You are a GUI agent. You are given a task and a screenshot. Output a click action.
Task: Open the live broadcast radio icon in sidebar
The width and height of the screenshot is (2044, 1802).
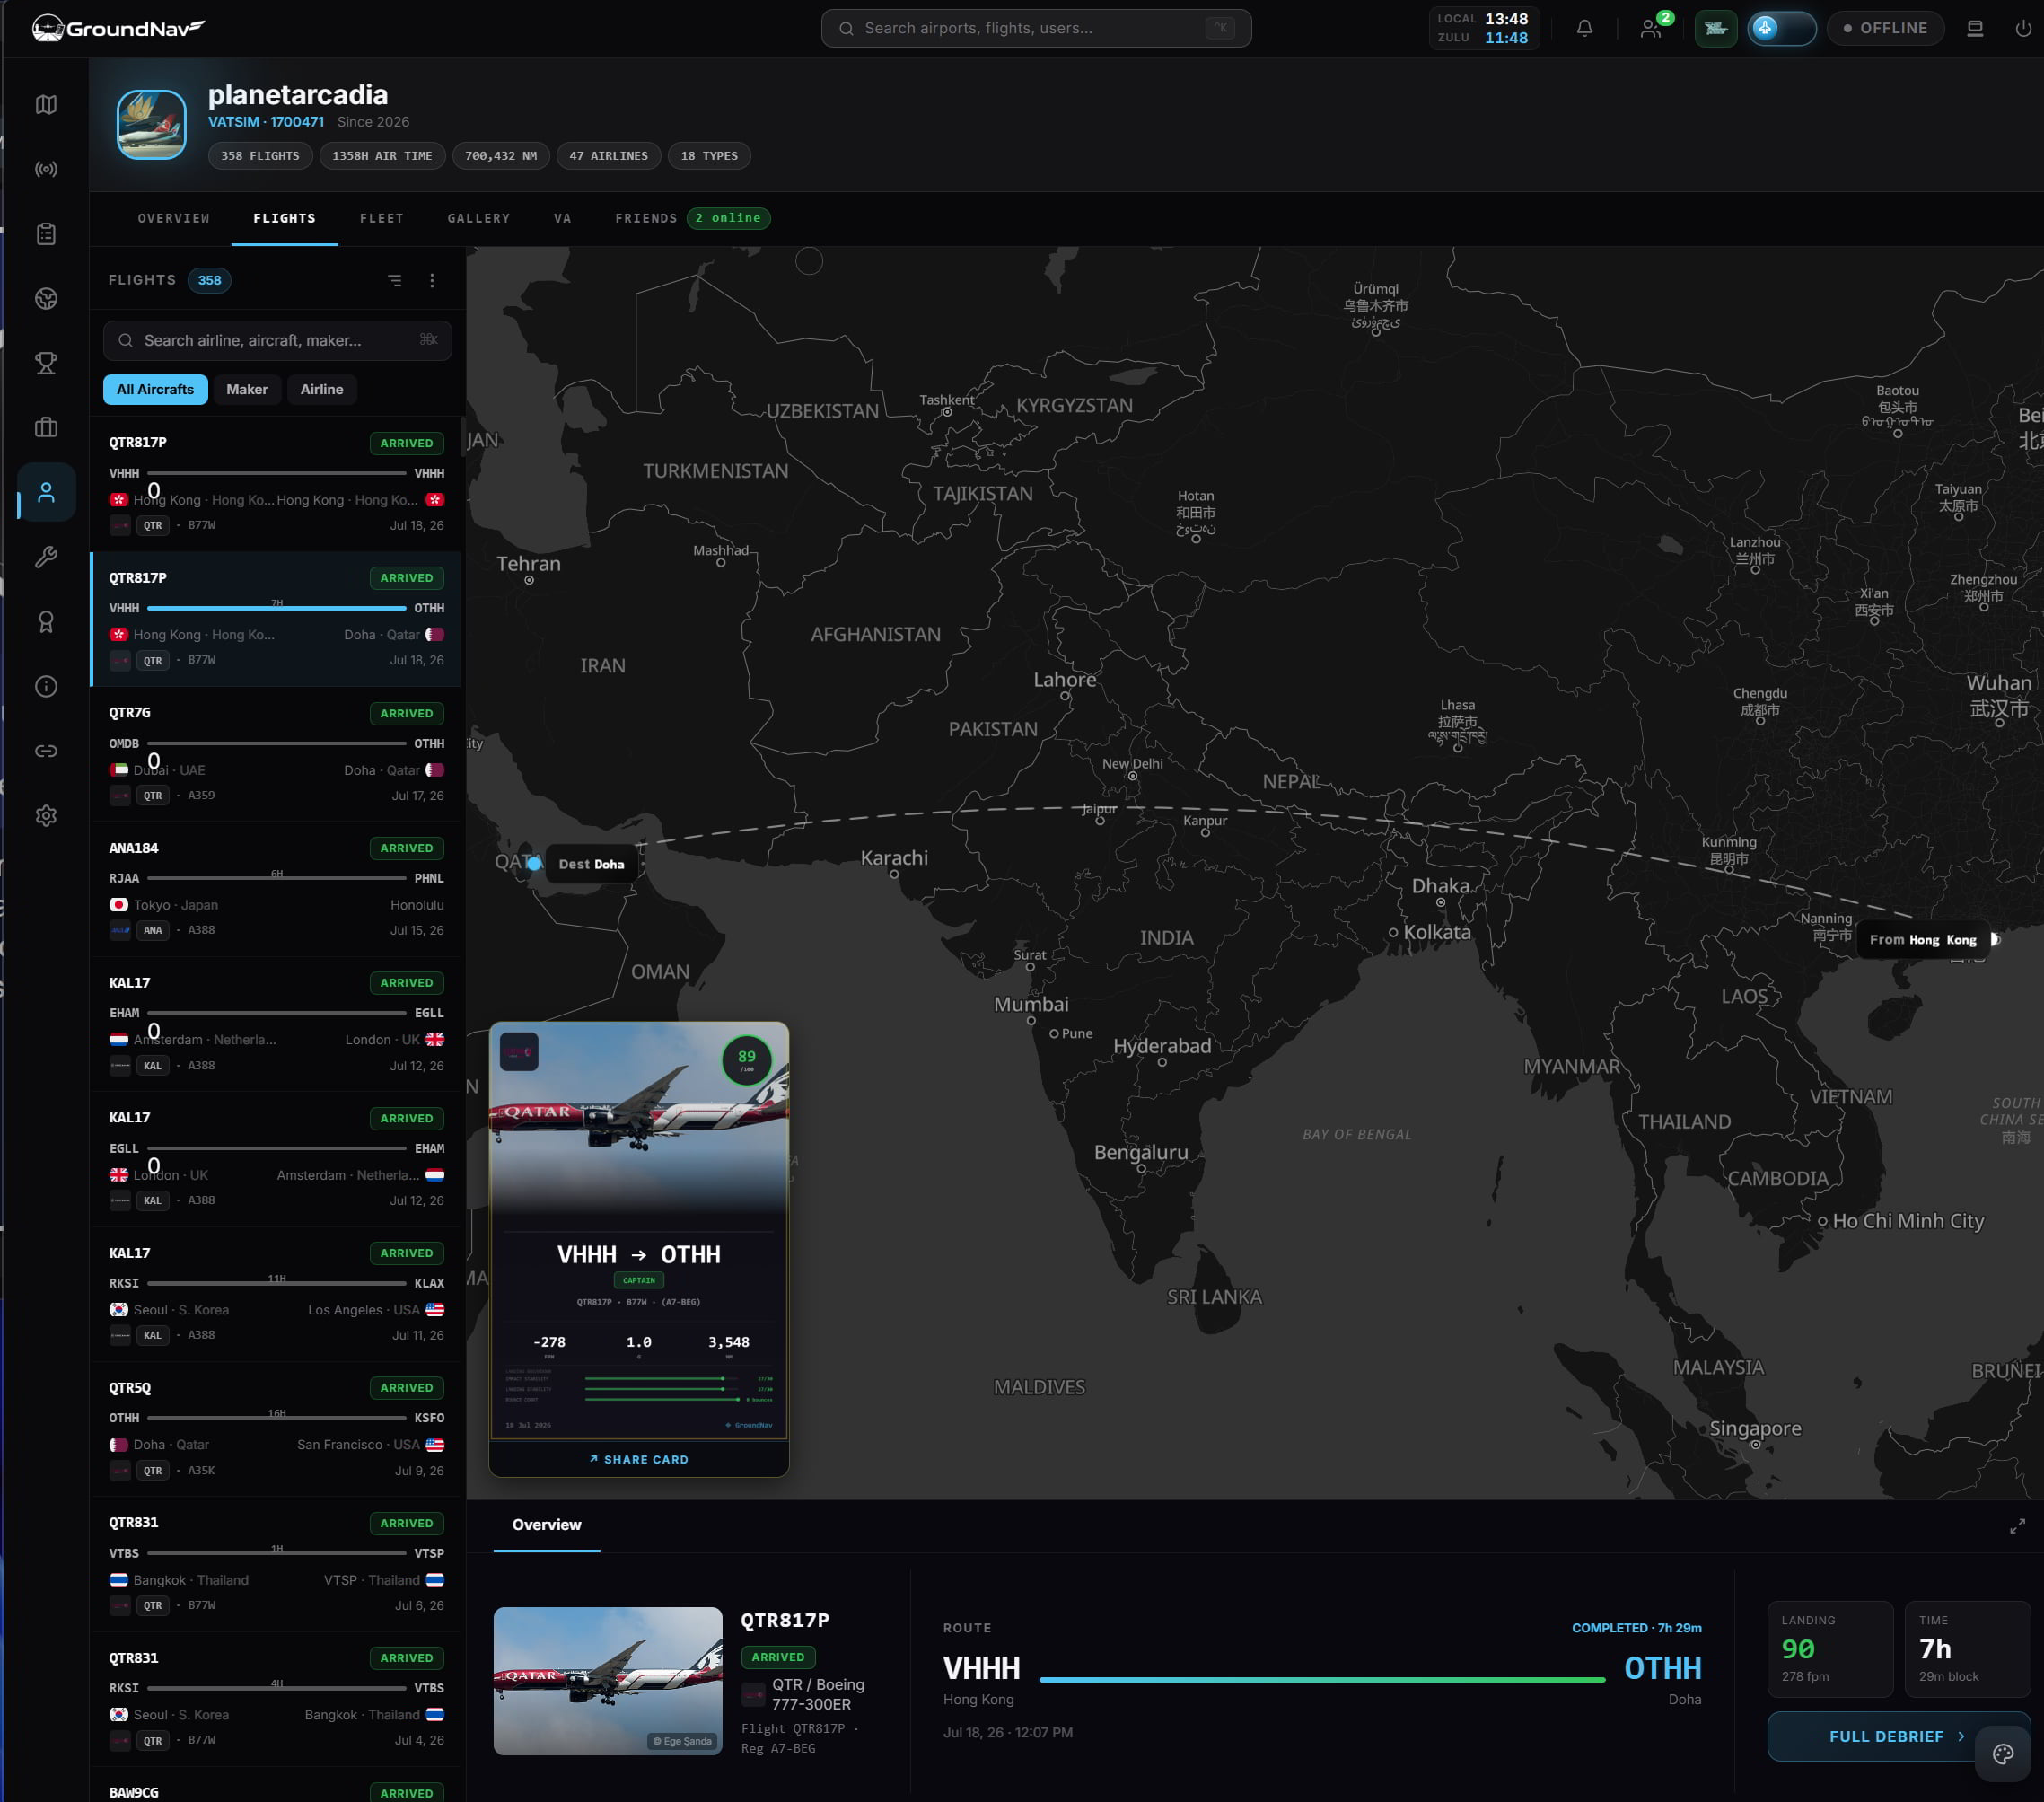46,169
